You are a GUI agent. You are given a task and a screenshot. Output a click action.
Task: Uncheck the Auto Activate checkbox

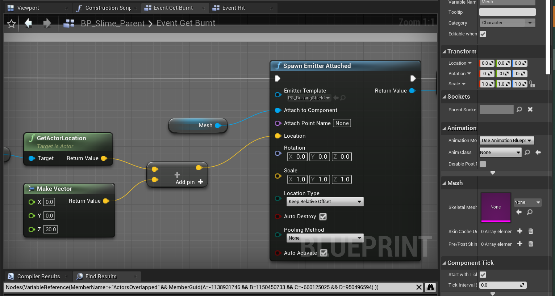point(324,253)
